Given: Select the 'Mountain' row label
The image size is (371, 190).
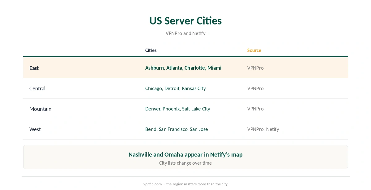Looking at the screenshot, I should click(40, 109).
